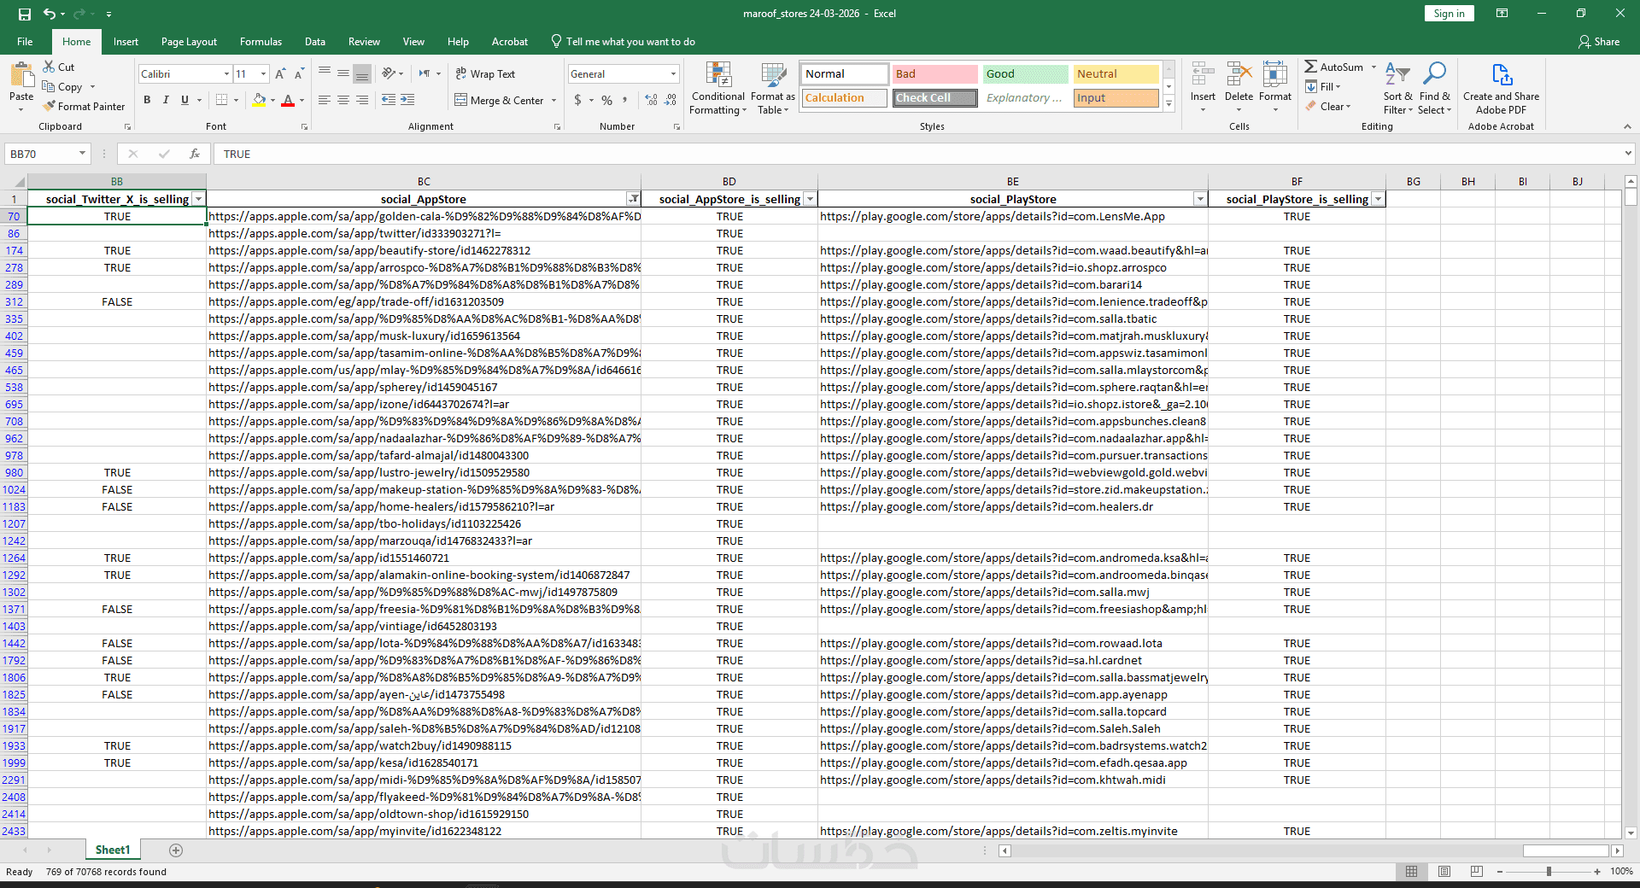Screen dimensions: 1640x888
Task: Open the Sort & Filter menu
Action: [1397, 88]
